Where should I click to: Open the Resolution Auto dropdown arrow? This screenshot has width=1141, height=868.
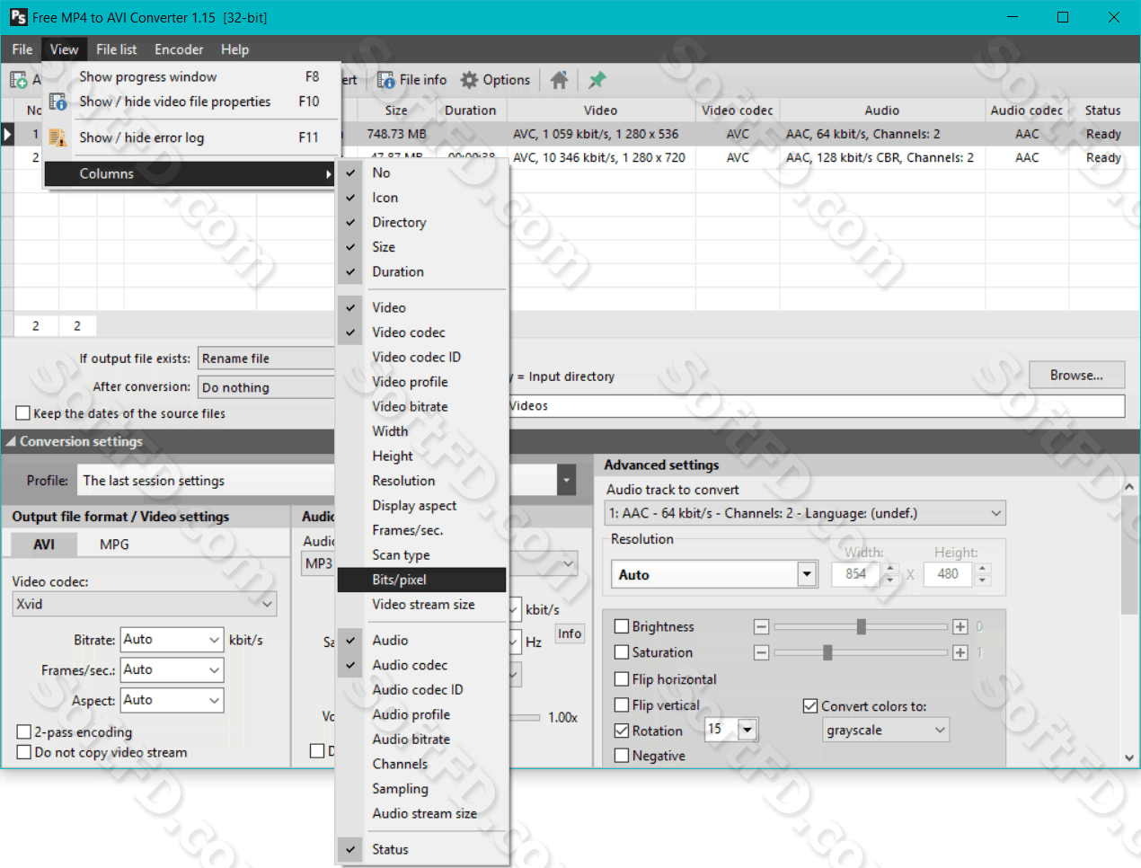(x=807, y=574)
